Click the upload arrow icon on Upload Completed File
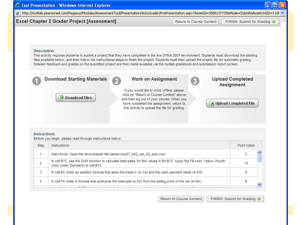Image resolution: width=301 pixels, height=225 pixels. (x=211, y=103)
